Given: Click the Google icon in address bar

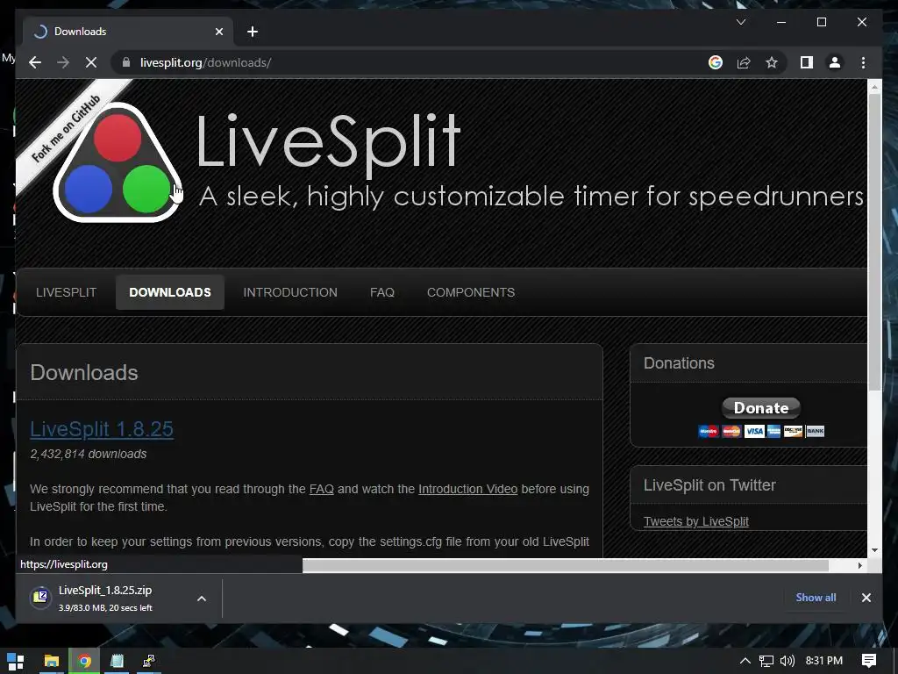Looking at the screenshot, I should pyautogui.click(x=716, y=62).
